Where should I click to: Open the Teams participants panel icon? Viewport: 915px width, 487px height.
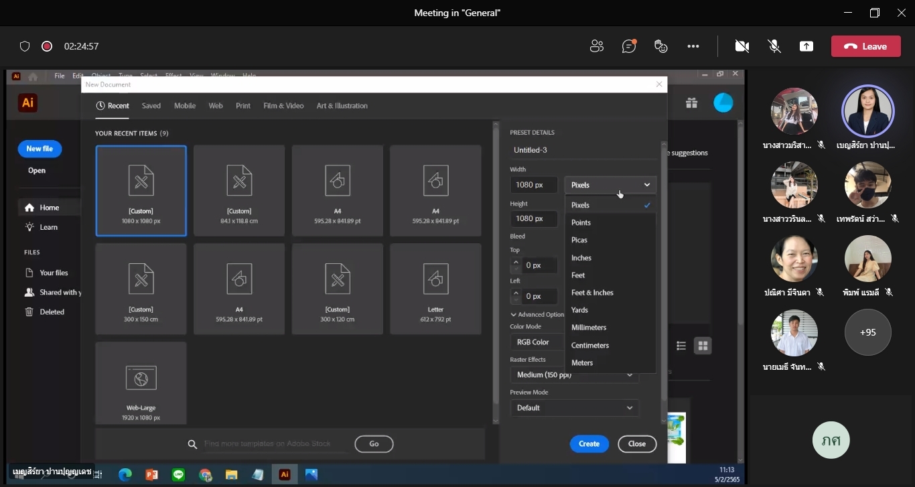596,46
